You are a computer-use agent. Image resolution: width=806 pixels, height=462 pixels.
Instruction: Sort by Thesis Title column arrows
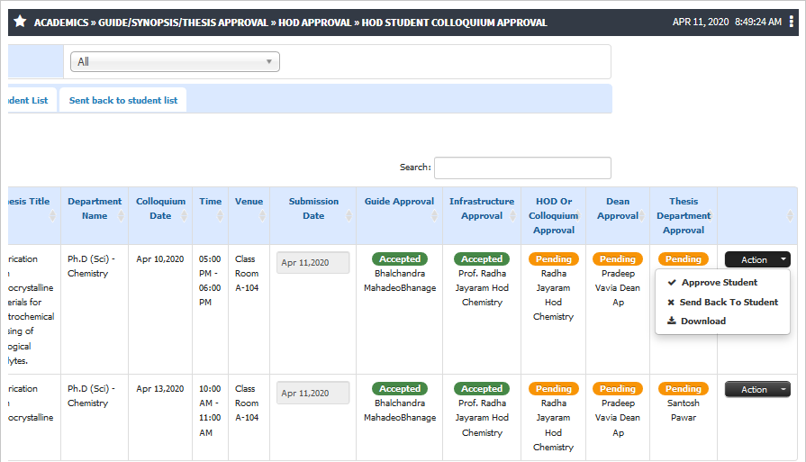tap(52, 216)
